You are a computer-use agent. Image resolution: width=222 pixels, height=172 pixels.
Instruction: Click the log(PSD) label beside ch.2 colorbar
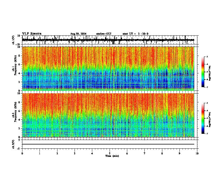point(210,119)
